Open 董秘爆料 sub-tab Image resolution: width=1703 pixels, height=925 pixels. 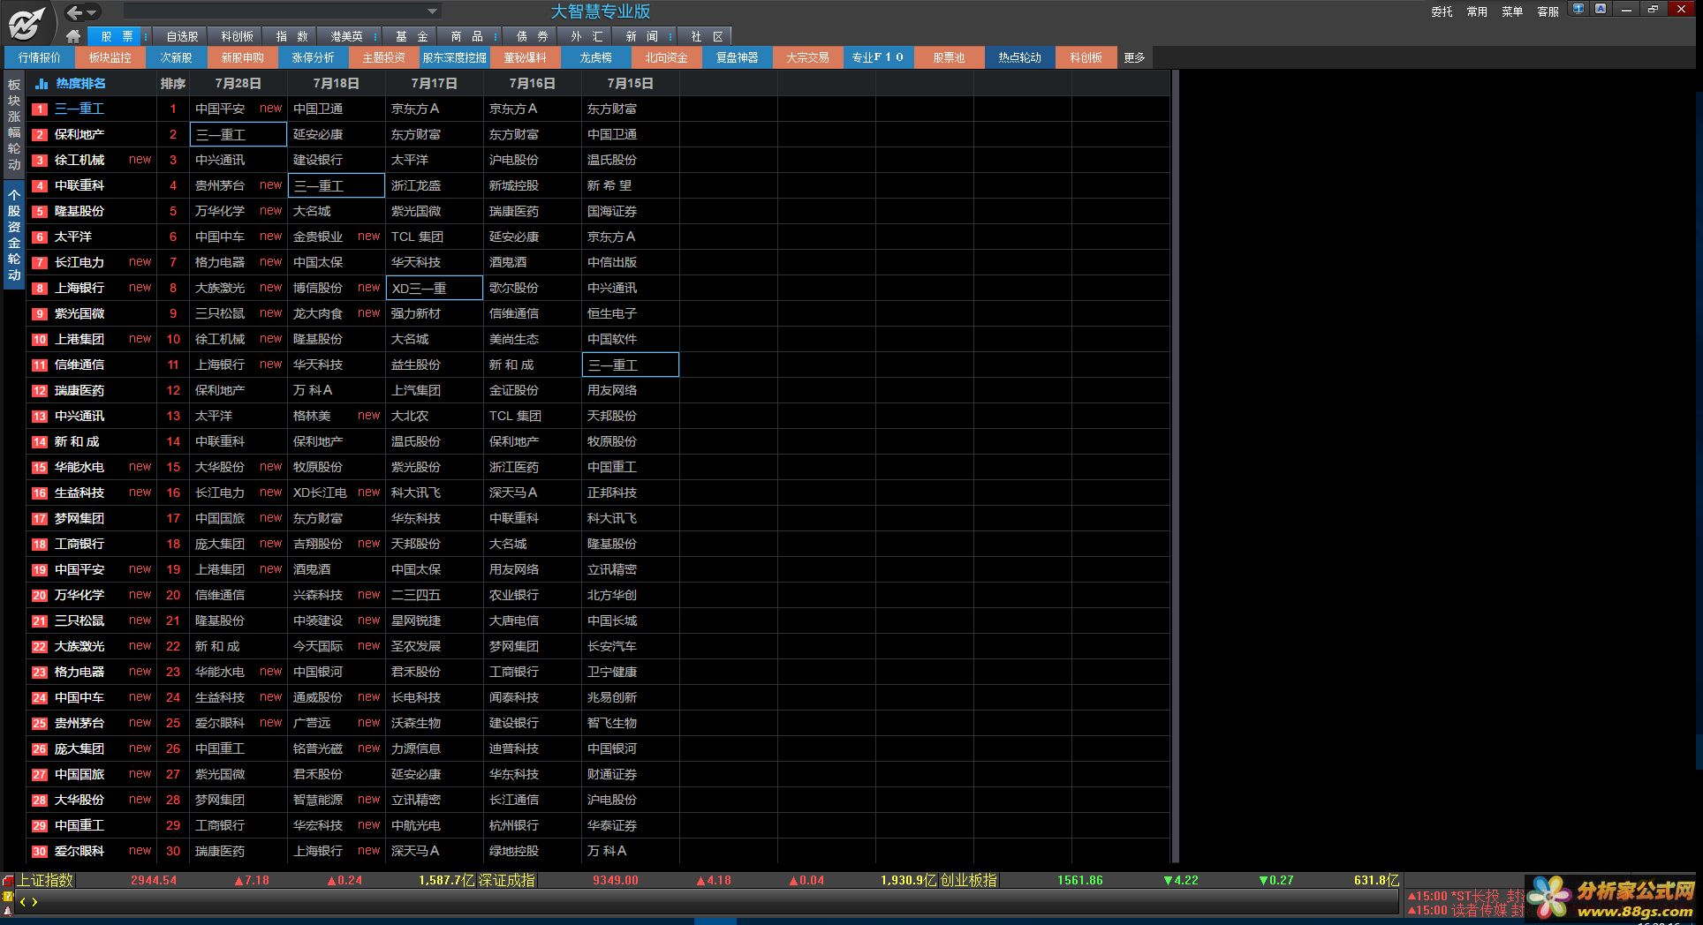525,57
